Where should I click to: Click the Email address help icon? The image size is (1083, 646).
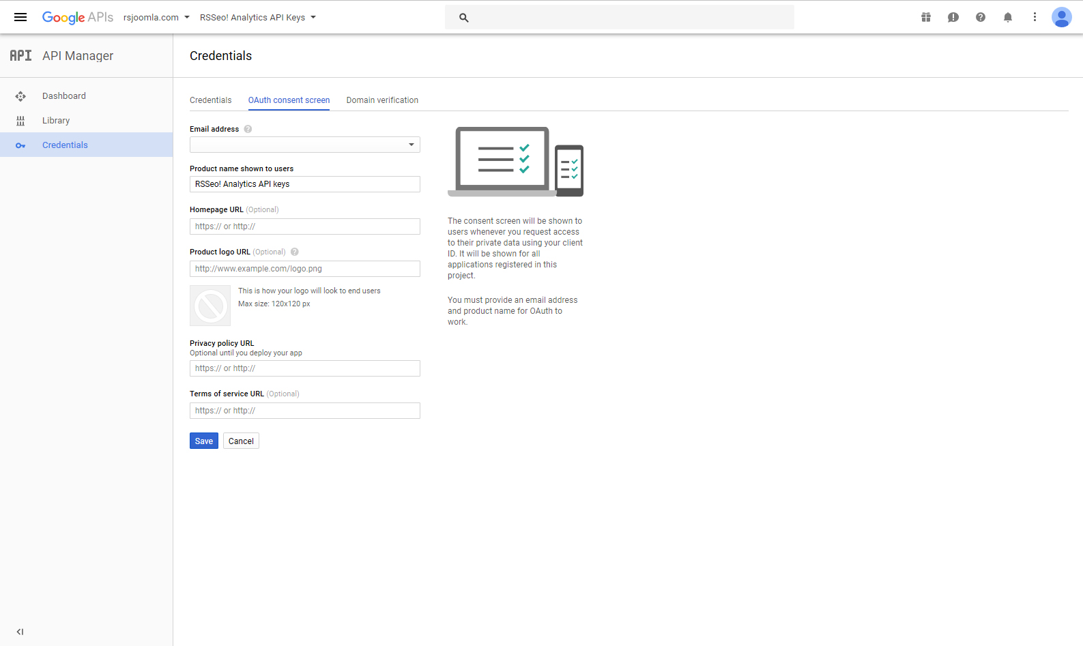[x=248, y=129]
